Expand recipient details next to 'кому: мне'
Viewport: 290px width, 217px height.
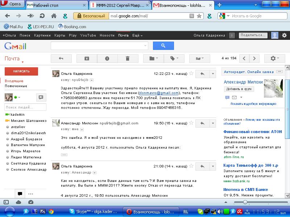82,129
